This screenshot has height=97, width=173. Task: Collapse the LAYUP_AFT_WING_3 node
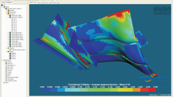coord(8,17)
